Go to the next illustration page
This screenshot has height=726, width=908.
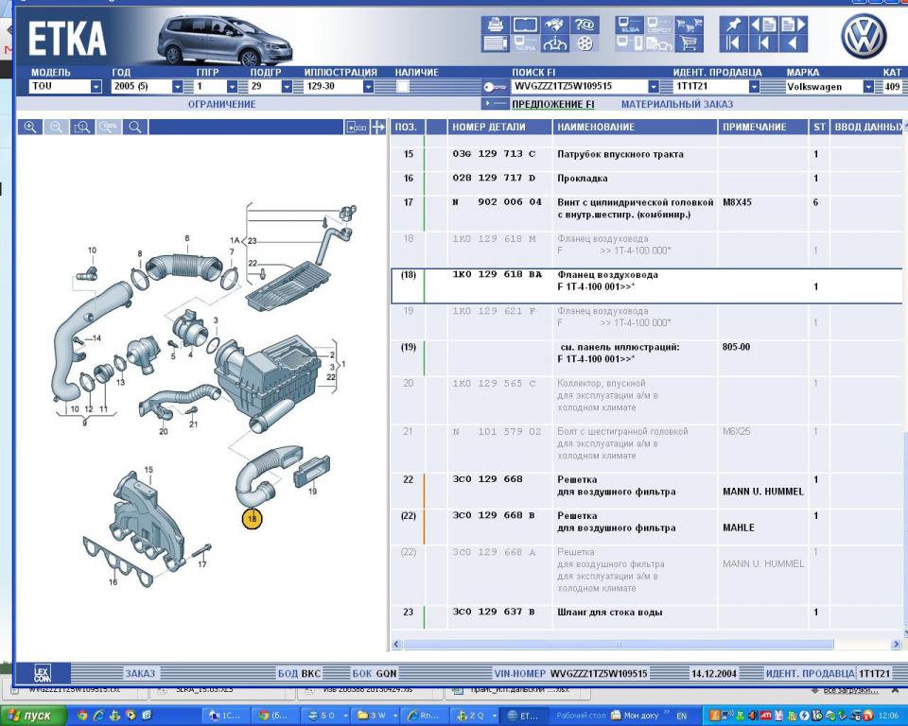click(x=794, y=25)
